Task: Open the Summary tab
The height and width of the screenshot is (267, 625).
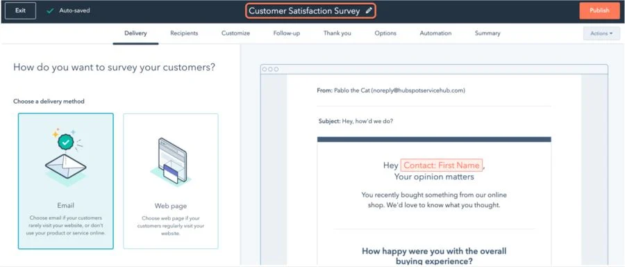Action: click(x=487, y=33)
